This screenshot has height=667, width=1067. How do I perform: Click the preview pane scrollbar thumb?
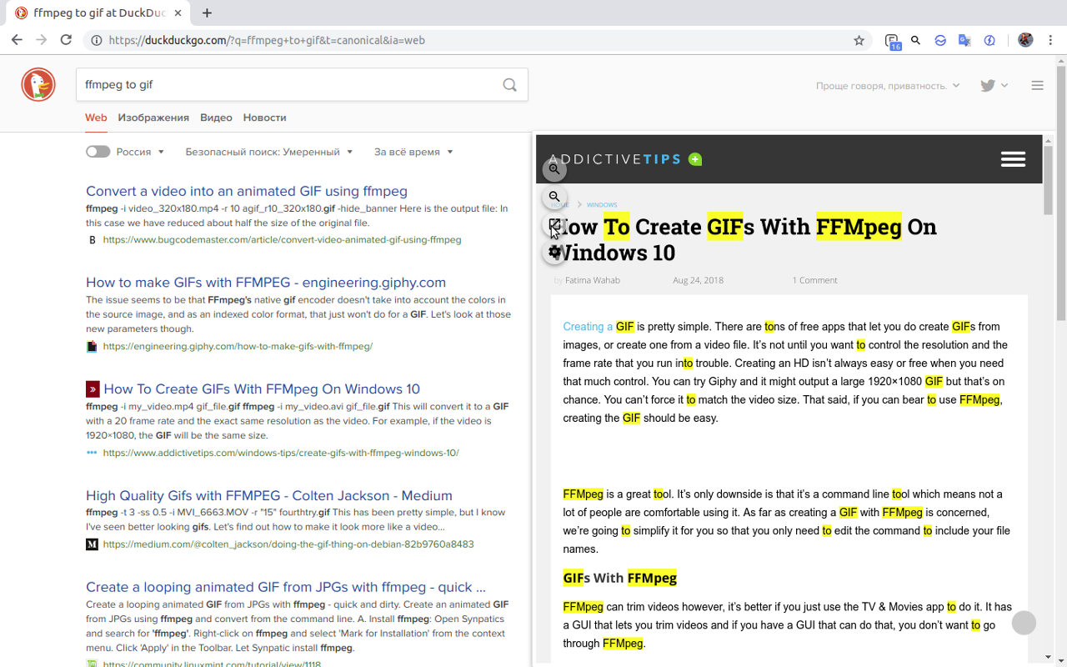point(1049,180)
